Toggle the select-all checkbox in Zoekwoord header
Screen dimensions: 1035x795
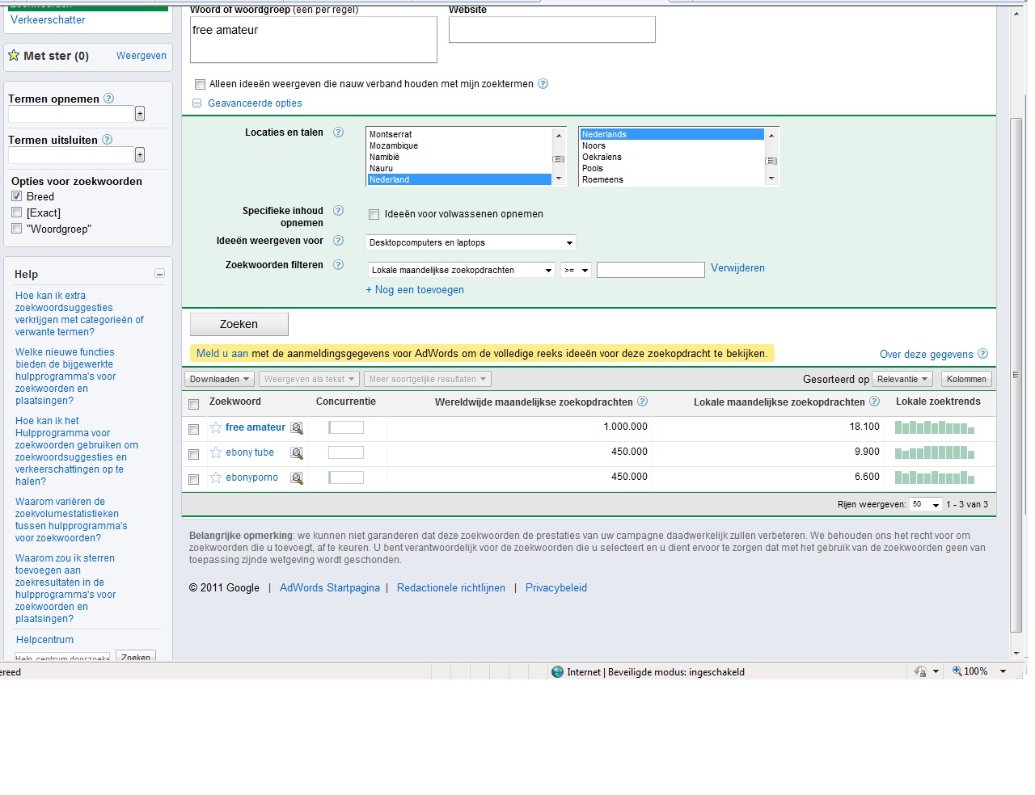click(x=193, y=404)
